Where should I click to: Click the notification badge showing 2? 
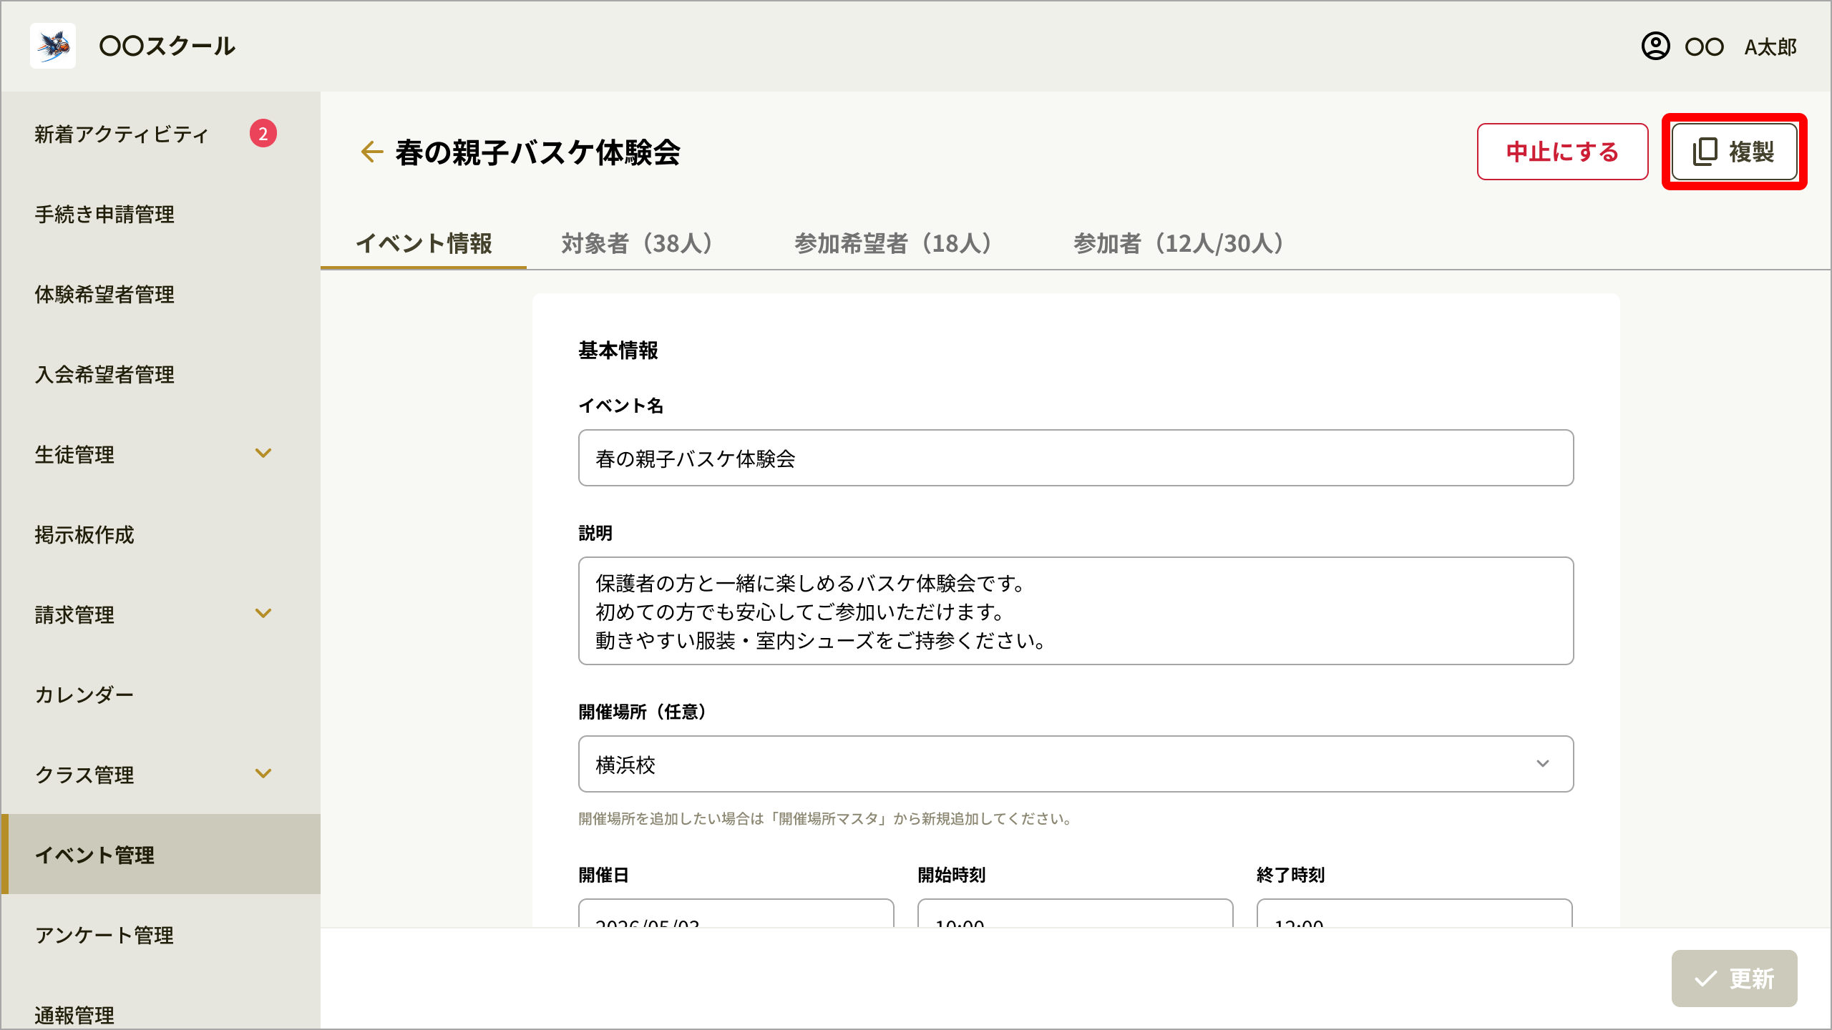pyautogui.click(x=263, y=133)
